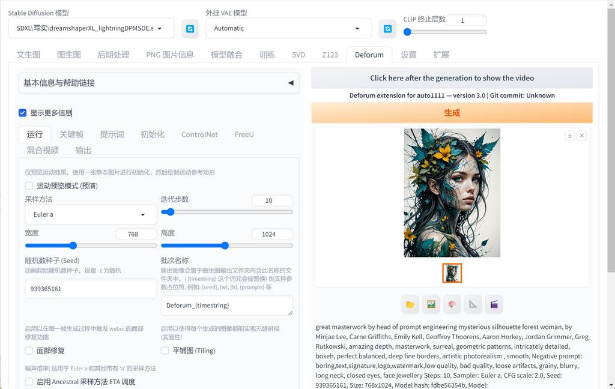The width and height of the screenshot is (615, 389).
Task: Click the Seed input field
Action: tap(91, 289)
